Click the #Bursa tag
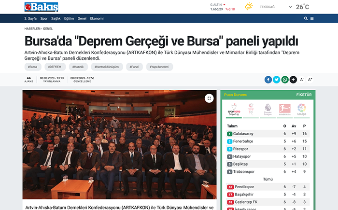 pos(32,67)
